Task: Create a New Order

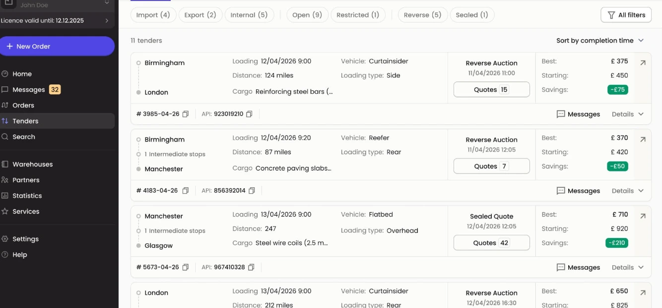Action: pyautogui.click(x=57, y=46)
